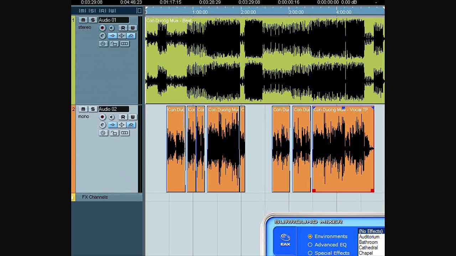The image size is (456, 256).
Task: Select Auditorium in the effects list
Action: point(369,237)
